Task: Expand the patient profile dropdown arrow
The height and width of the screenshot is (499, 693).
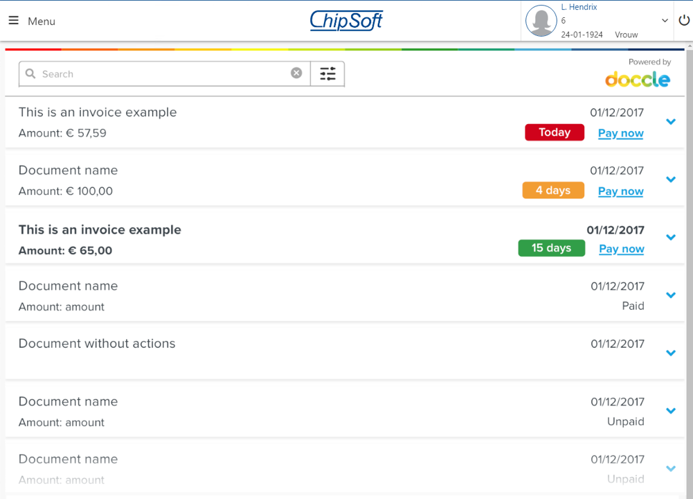Action: pyautogui.click(x=665, y=21)
